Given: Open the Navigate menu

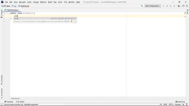Looking at the screenshot, I should click(22, 2).
